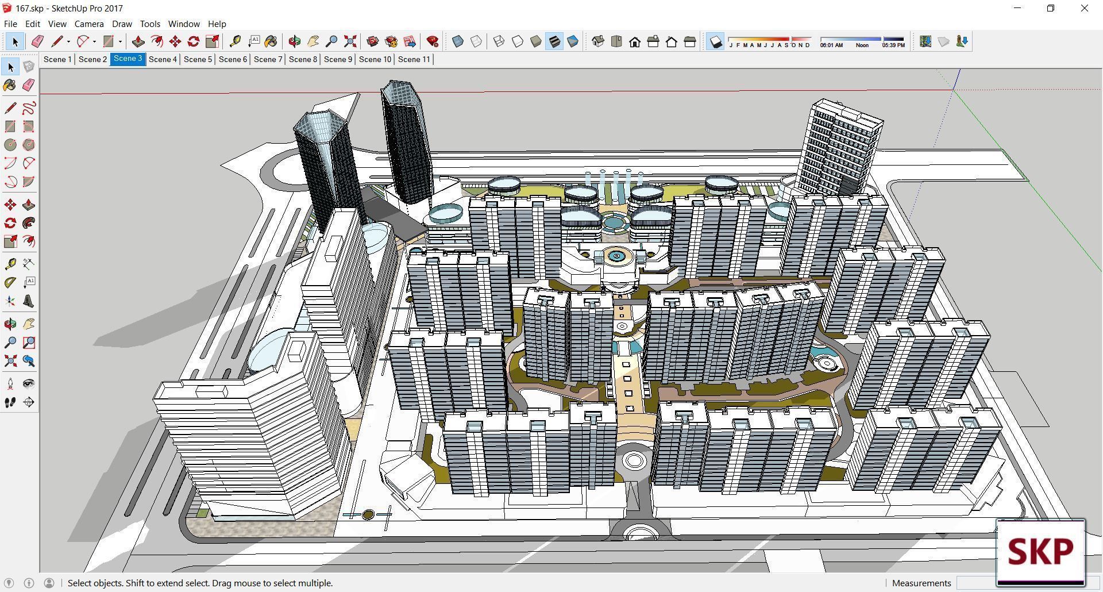This screenshot has width=1103, height=592.
Task: Expand the Line tool dropdown arrow
Action: coord(68,41)
